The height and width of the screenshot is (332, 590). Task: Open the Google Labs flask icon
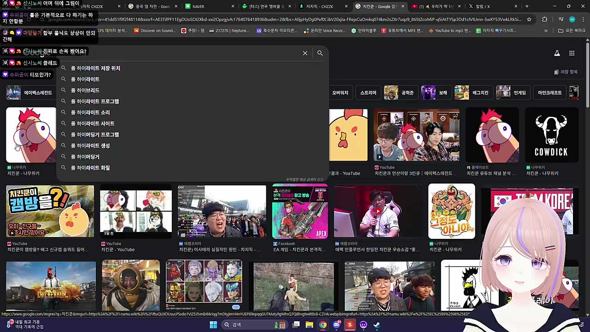pyautogui.click(x=557, y=53)
